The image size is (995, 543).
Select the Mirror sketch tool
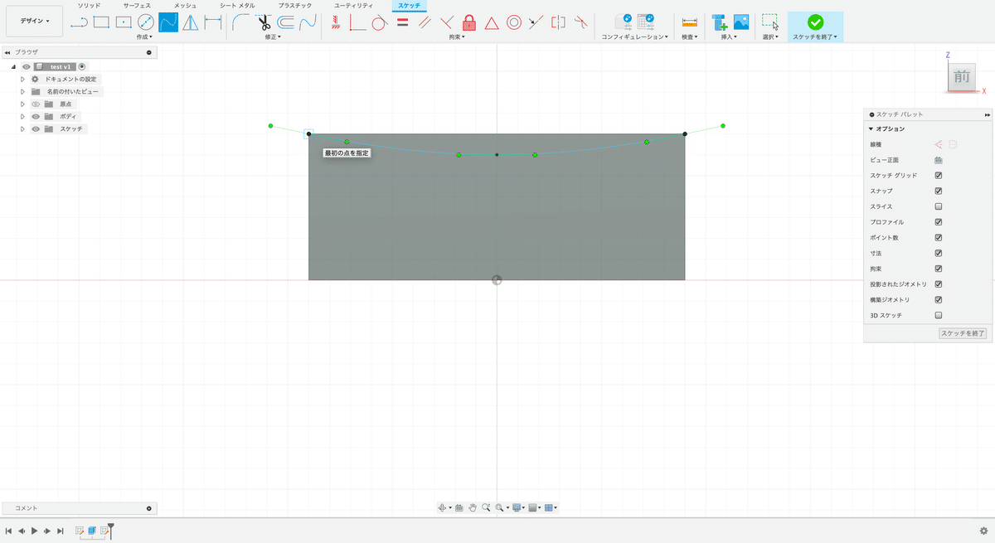tap(191, 22)
